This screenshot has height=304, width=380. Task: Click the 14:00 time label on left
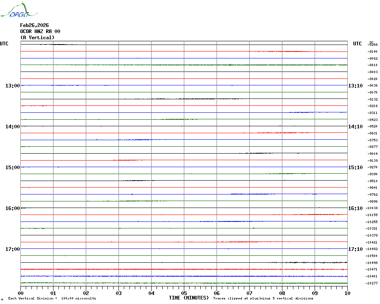(x=13, y=127)
